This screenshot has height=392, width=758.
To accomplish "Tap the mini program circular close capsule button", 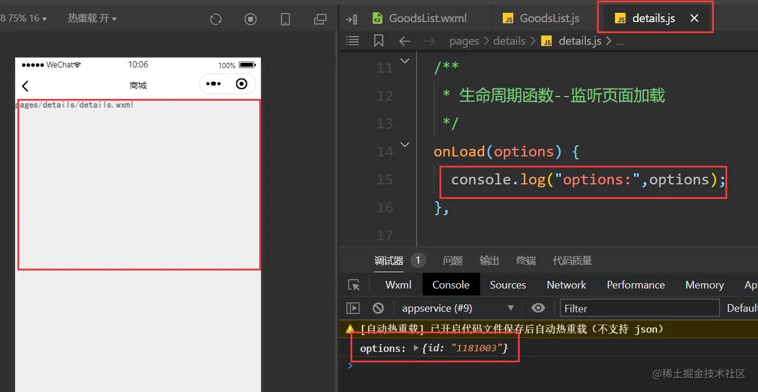I will point(242,84).
